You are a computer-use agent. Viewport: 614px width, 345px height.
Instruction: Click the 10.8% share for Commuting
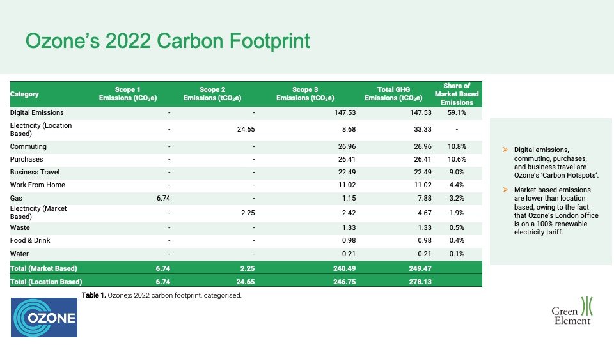point(457,147)
